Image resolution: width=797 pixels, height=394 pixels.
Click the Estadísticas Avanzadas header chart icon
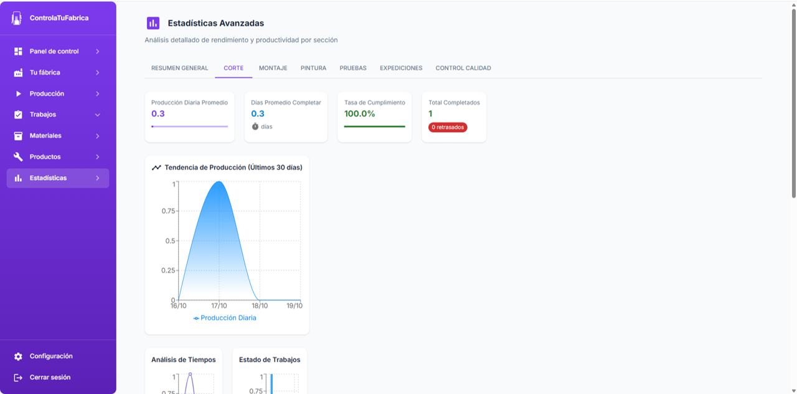coord(153,23)
